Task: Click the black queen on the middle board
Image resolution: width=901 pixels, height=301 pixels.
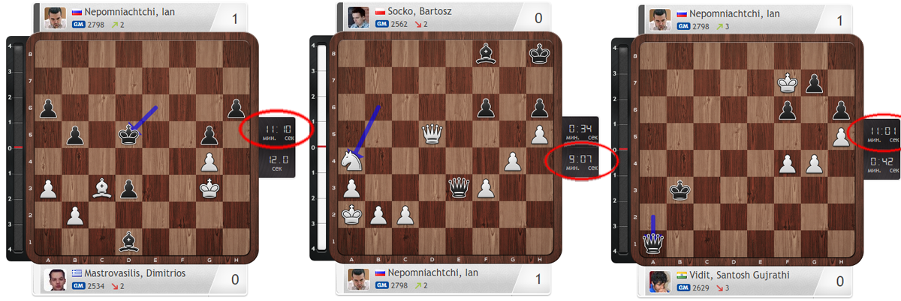Action: click(x=458, y=187)
